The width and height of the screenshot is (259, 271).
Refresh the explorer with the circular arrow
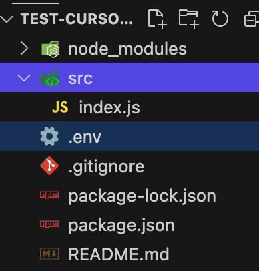click(220, 19)
